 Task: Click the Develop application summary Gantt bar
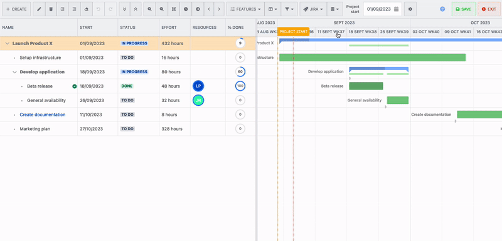click(379, 69)
